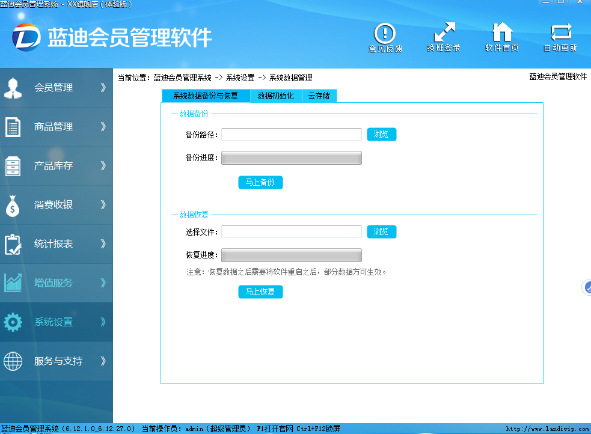Click the 数据恢复 section heading
Screen dimensions: 591x434
pyautogui.click(x=194, y=215)
